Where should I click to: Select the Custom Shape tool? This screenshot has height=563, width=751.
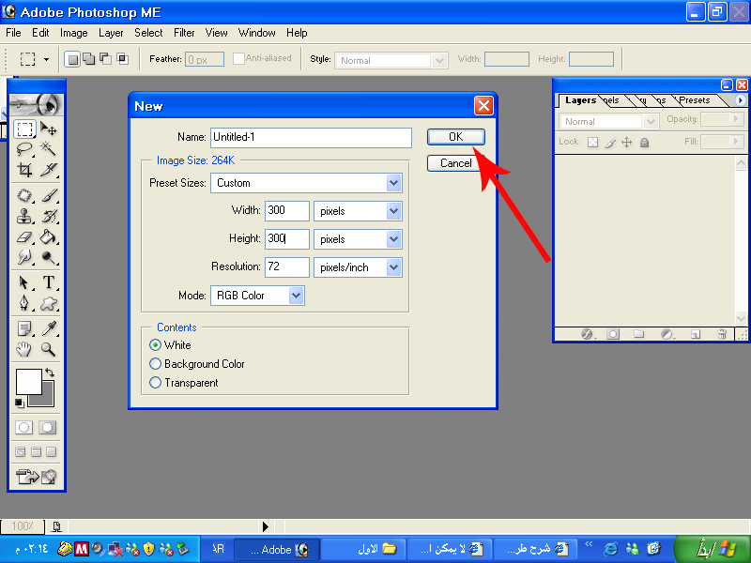(49, 303)
